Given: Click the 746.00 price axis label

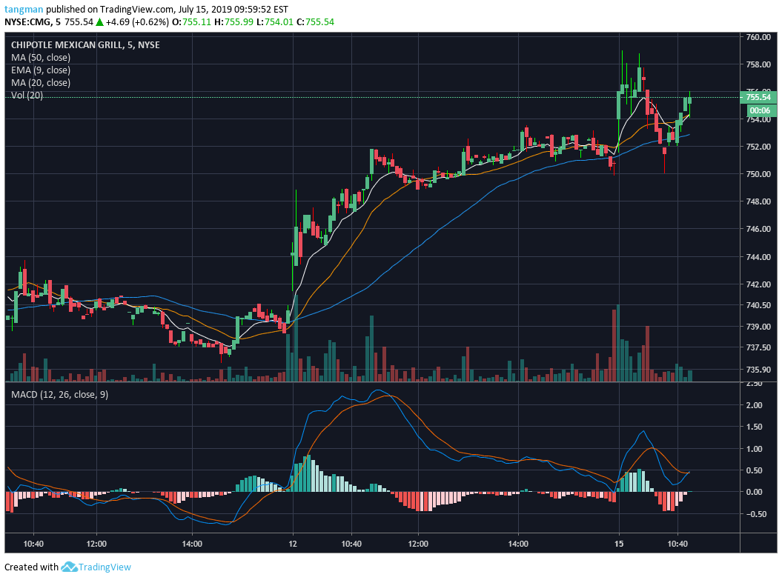Looking at the screenshot, I should (x=758, y=229).
